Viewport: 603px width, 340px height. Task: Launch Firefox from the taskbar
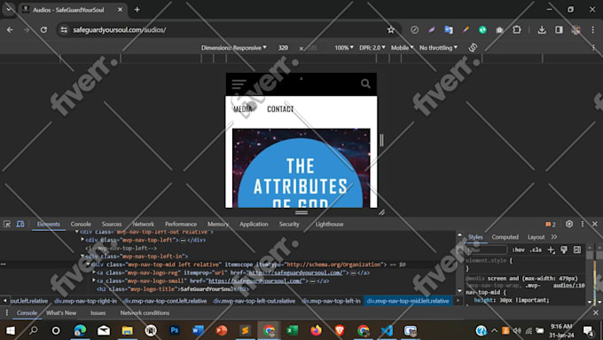point(316,330)
